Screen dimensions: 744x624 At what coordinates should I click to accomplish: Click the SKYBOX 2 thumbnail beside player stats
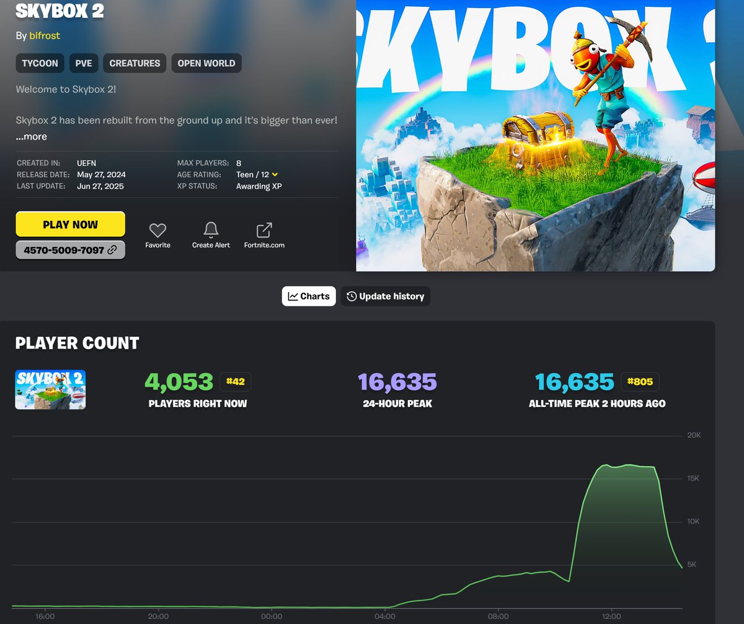click(x=50, y=390)
